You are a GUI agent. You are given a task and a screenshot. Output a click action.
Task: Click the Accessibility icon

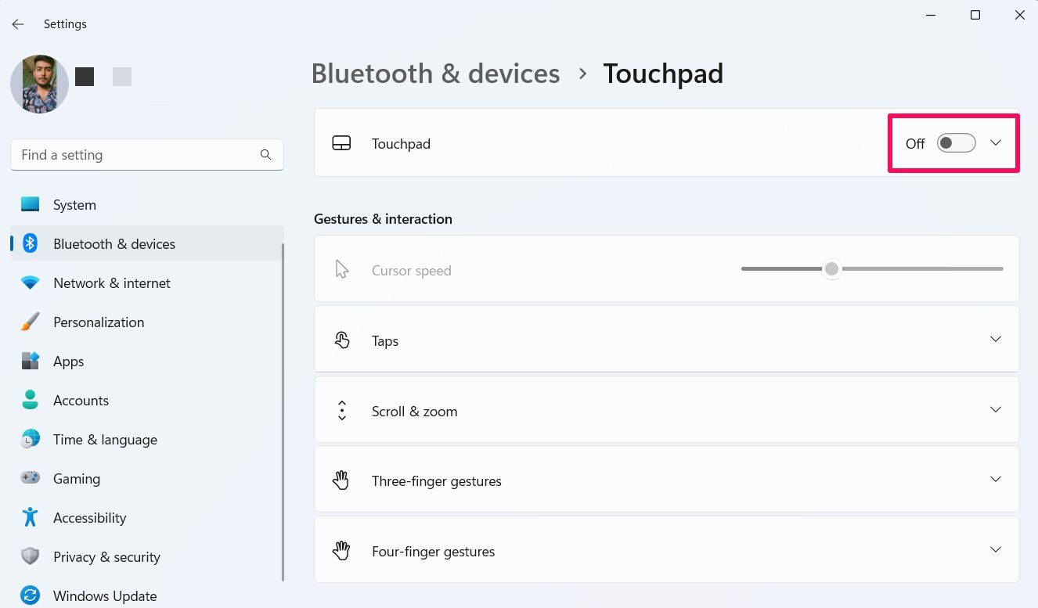coord(30,517)
